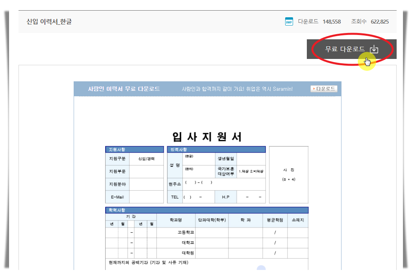This screenshot has width=412, height=279.
Task: Click the 사진 photo placeholder box
Action: [288, 175]
